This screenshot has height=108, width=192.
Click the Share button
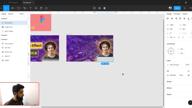click(177, 8)
